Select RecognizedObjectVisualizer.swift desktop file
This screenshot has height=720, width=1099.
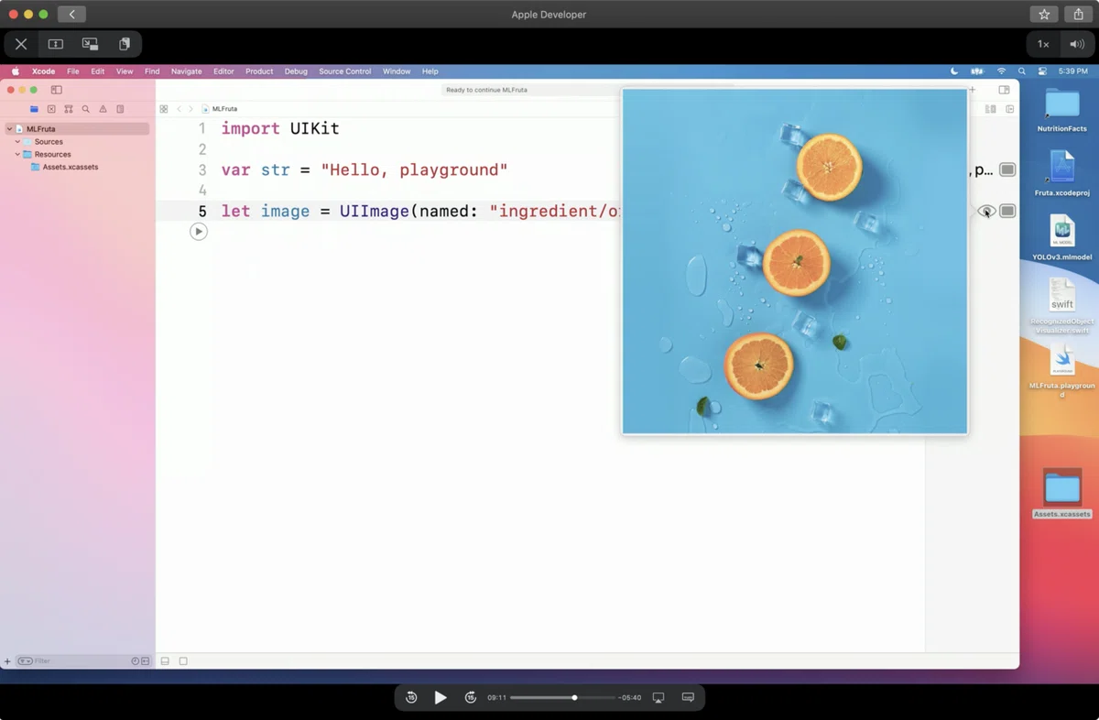pyautogui.click(x=1062, y=306)
